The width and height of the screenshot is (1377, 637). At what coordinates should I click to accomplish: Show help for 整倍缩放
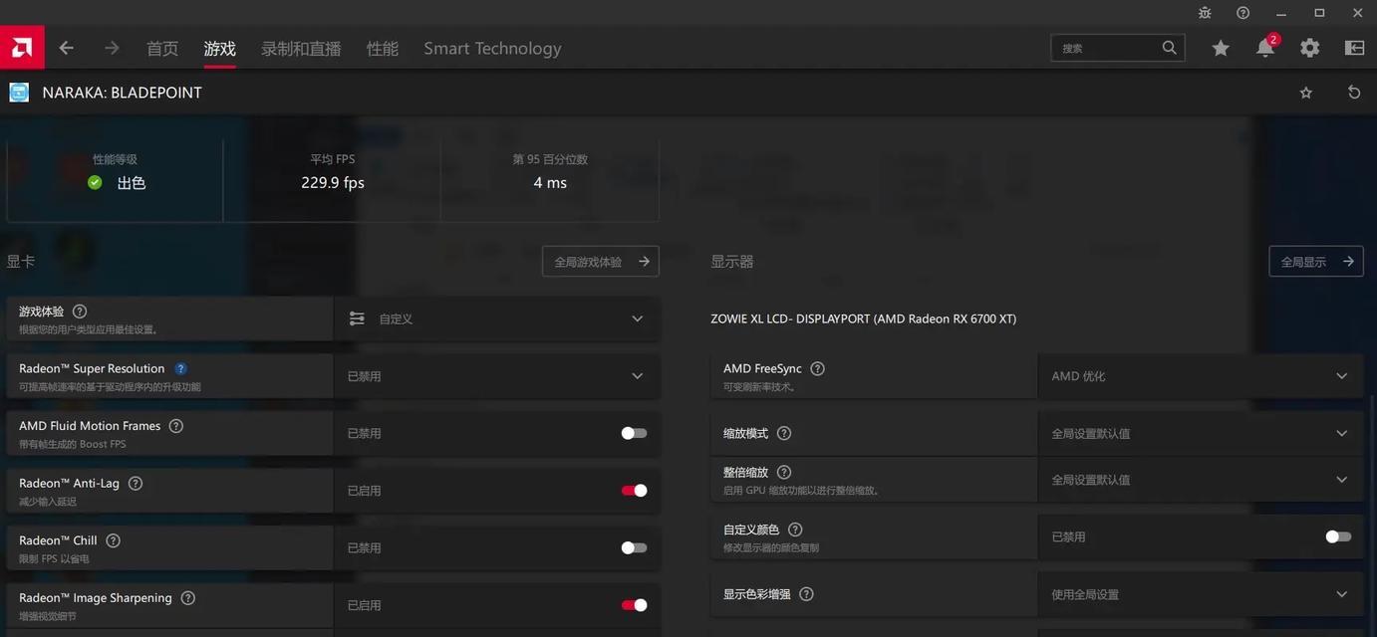[x=784, y=472]
